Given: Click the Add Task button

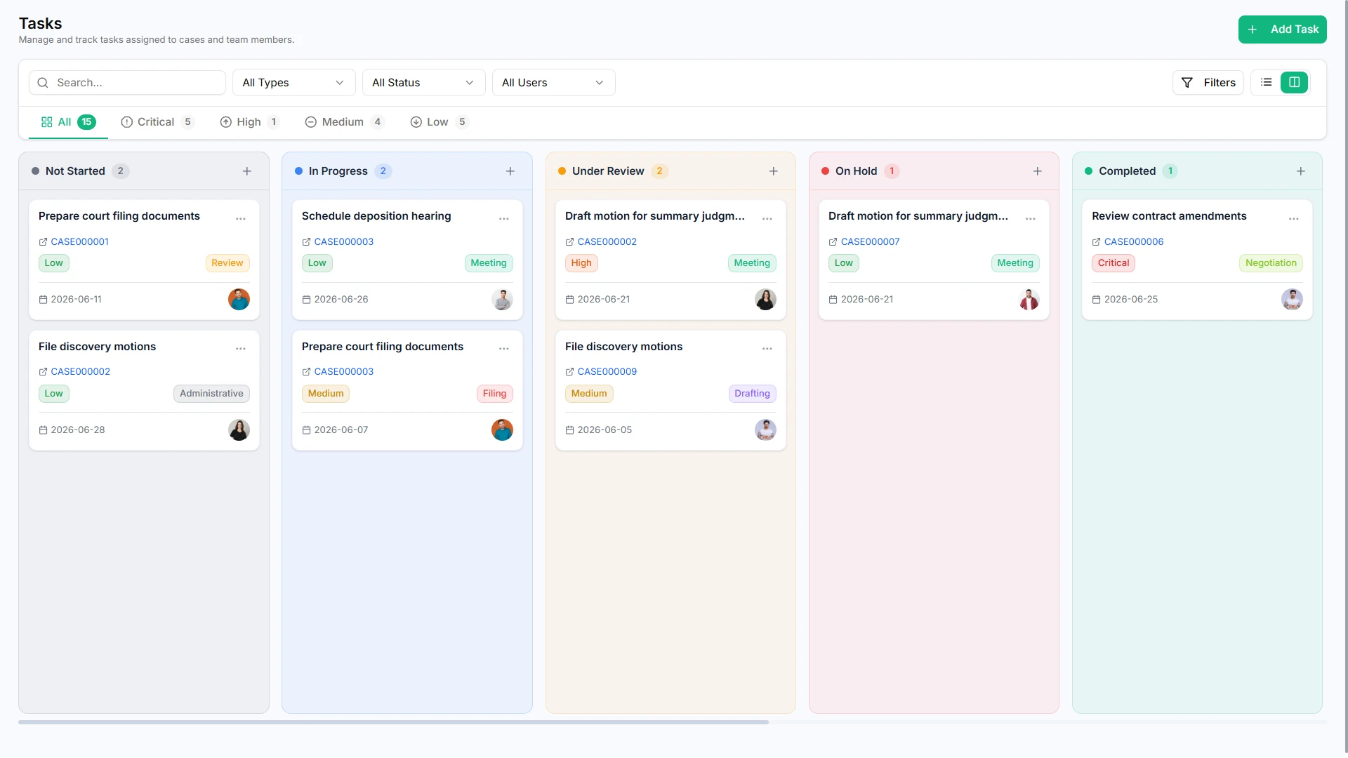Looking at the screenshot, I should [1282, 29].
